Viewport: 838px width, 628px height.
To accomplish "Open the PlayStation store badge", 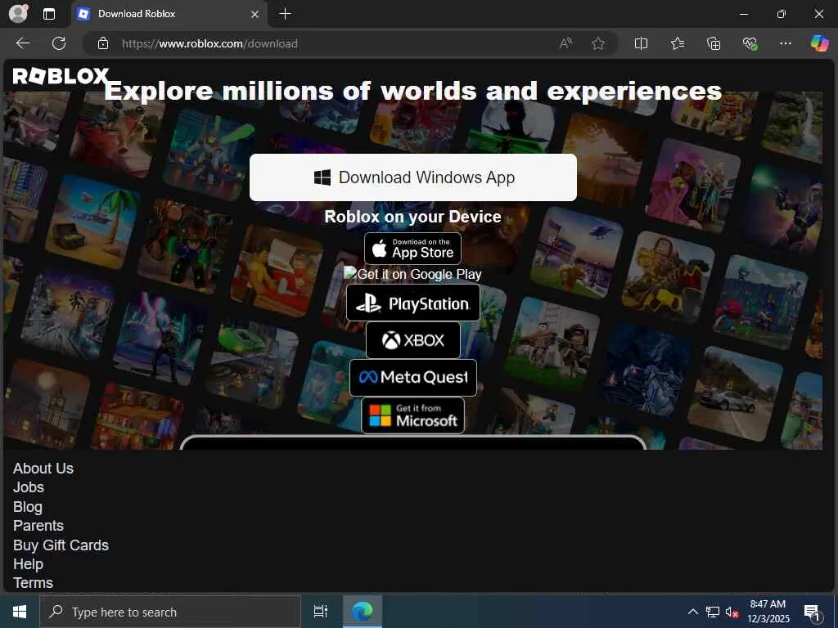I will click(x=413, y=303).
